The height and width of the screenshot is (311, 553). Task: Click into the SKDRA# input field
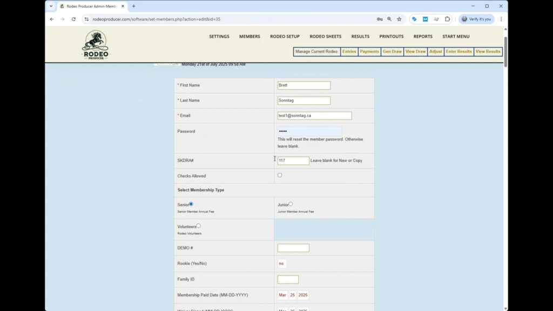pos(293,161)
